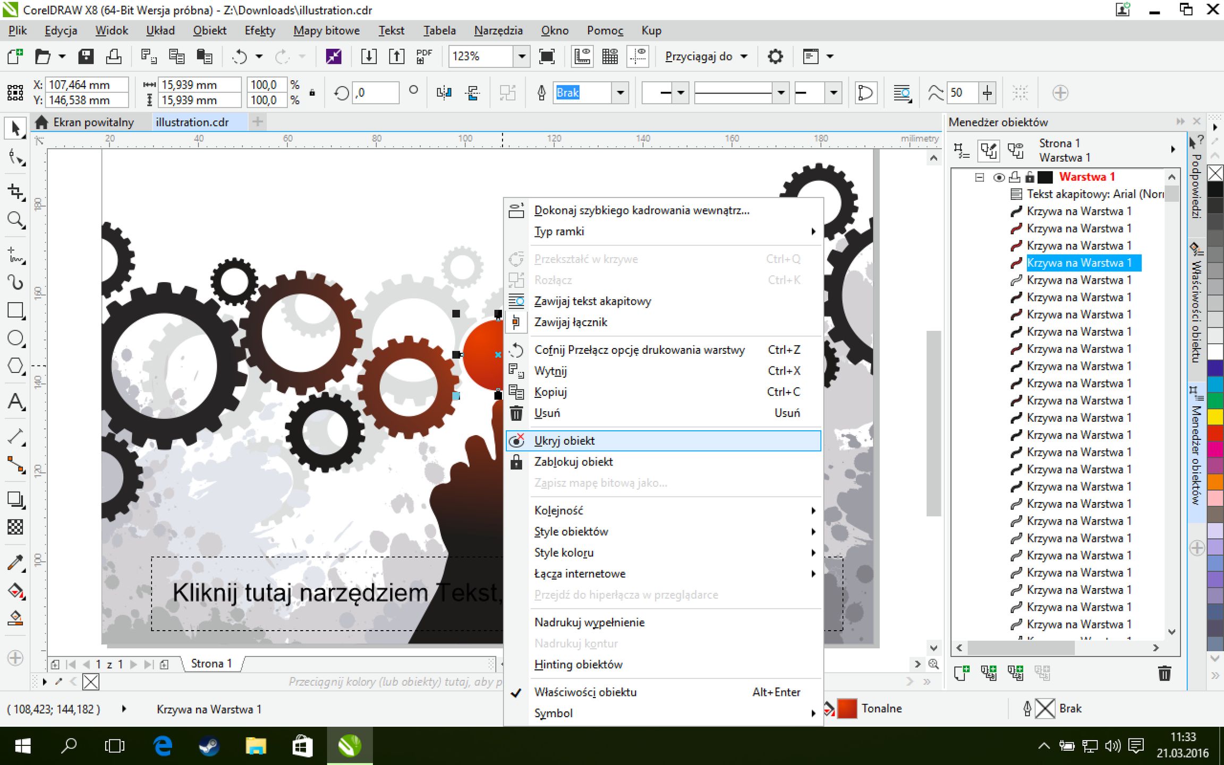Screen dimensions: 1224x765
Task: Select the Text tool
Action: coord(15,402)
